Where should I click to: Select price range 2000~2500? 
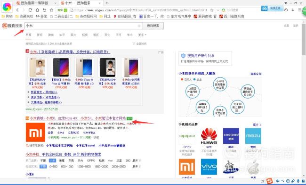pyautogui.click(x=119, y=167)
